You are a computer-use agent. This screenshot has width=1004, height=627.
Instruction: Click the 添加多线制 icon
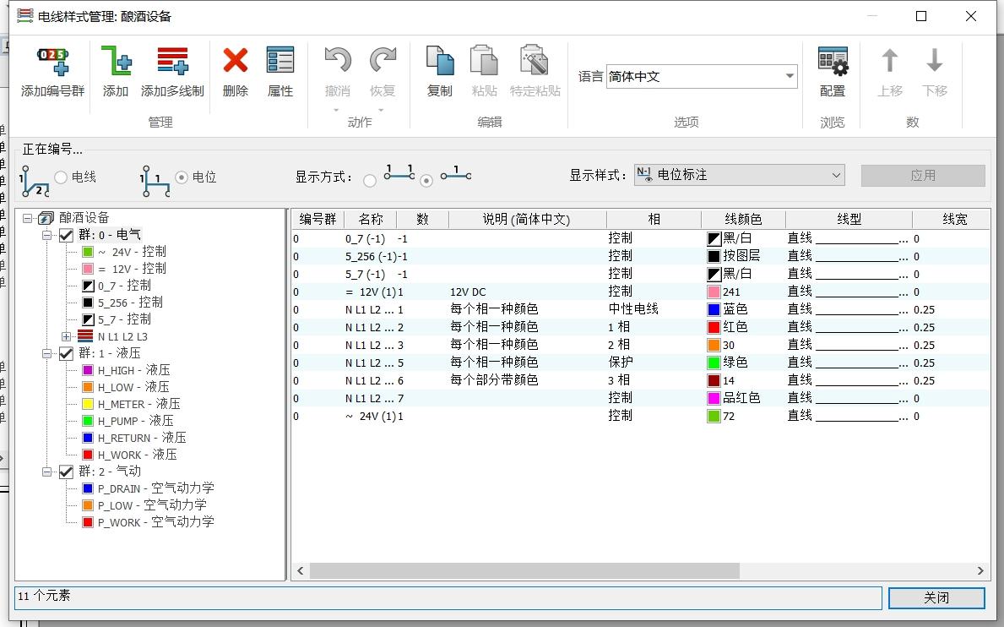coord(172,63)
